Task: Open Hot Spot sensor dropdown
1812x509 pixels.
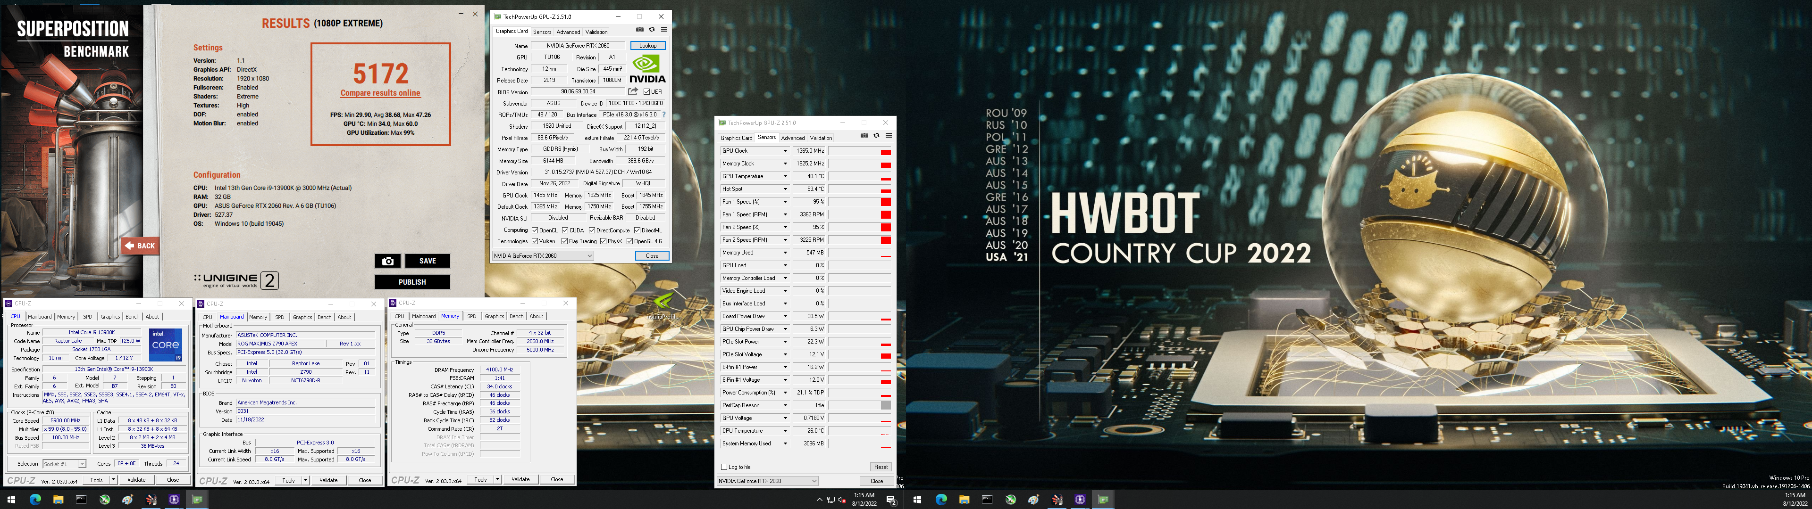Action: 785,189
